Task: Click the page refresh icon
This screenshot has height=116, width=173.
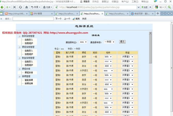Action: (x=20, y=7)
